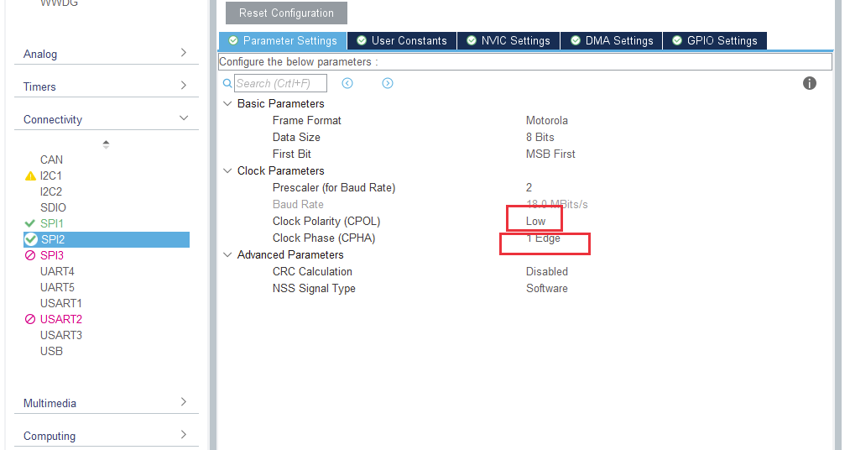The image size is (850, 450).
Task: Select SPI3 peripheral
Action: [x=51, y=255]
